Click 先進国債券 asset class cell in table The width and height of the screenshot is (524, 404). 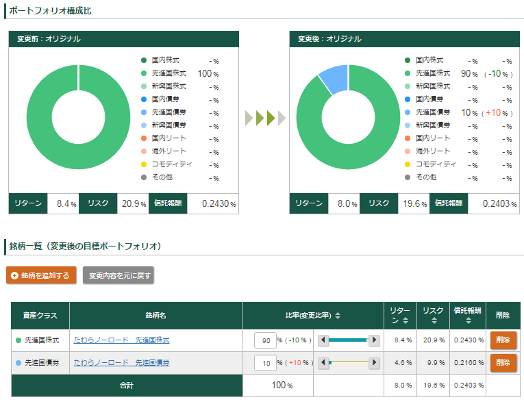tap(40, 362)
